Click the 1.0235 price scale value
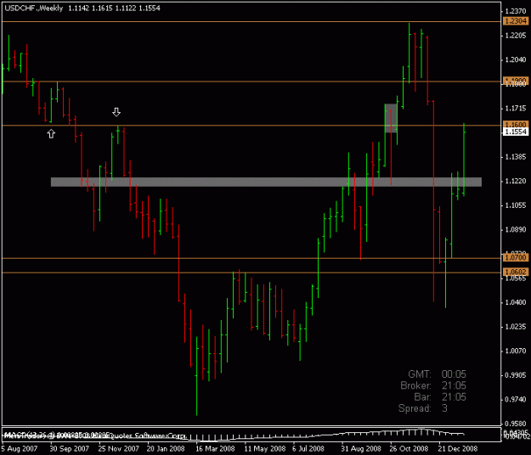The height and width of the screenshot is (455, 531). (516, 327)
